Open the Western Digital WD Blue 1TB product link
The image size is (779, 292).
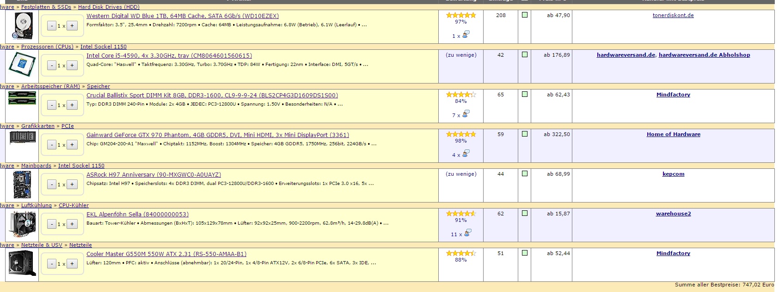(183, 16)
